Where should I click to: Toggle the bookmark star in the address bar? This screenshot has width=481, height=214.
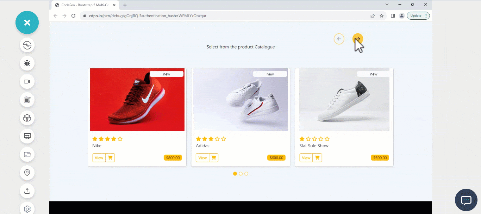[382, 15]
